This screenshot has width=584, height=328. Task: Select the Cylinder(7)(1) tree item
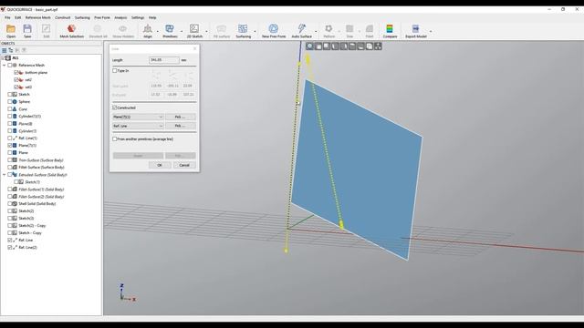tap(30, 117)
